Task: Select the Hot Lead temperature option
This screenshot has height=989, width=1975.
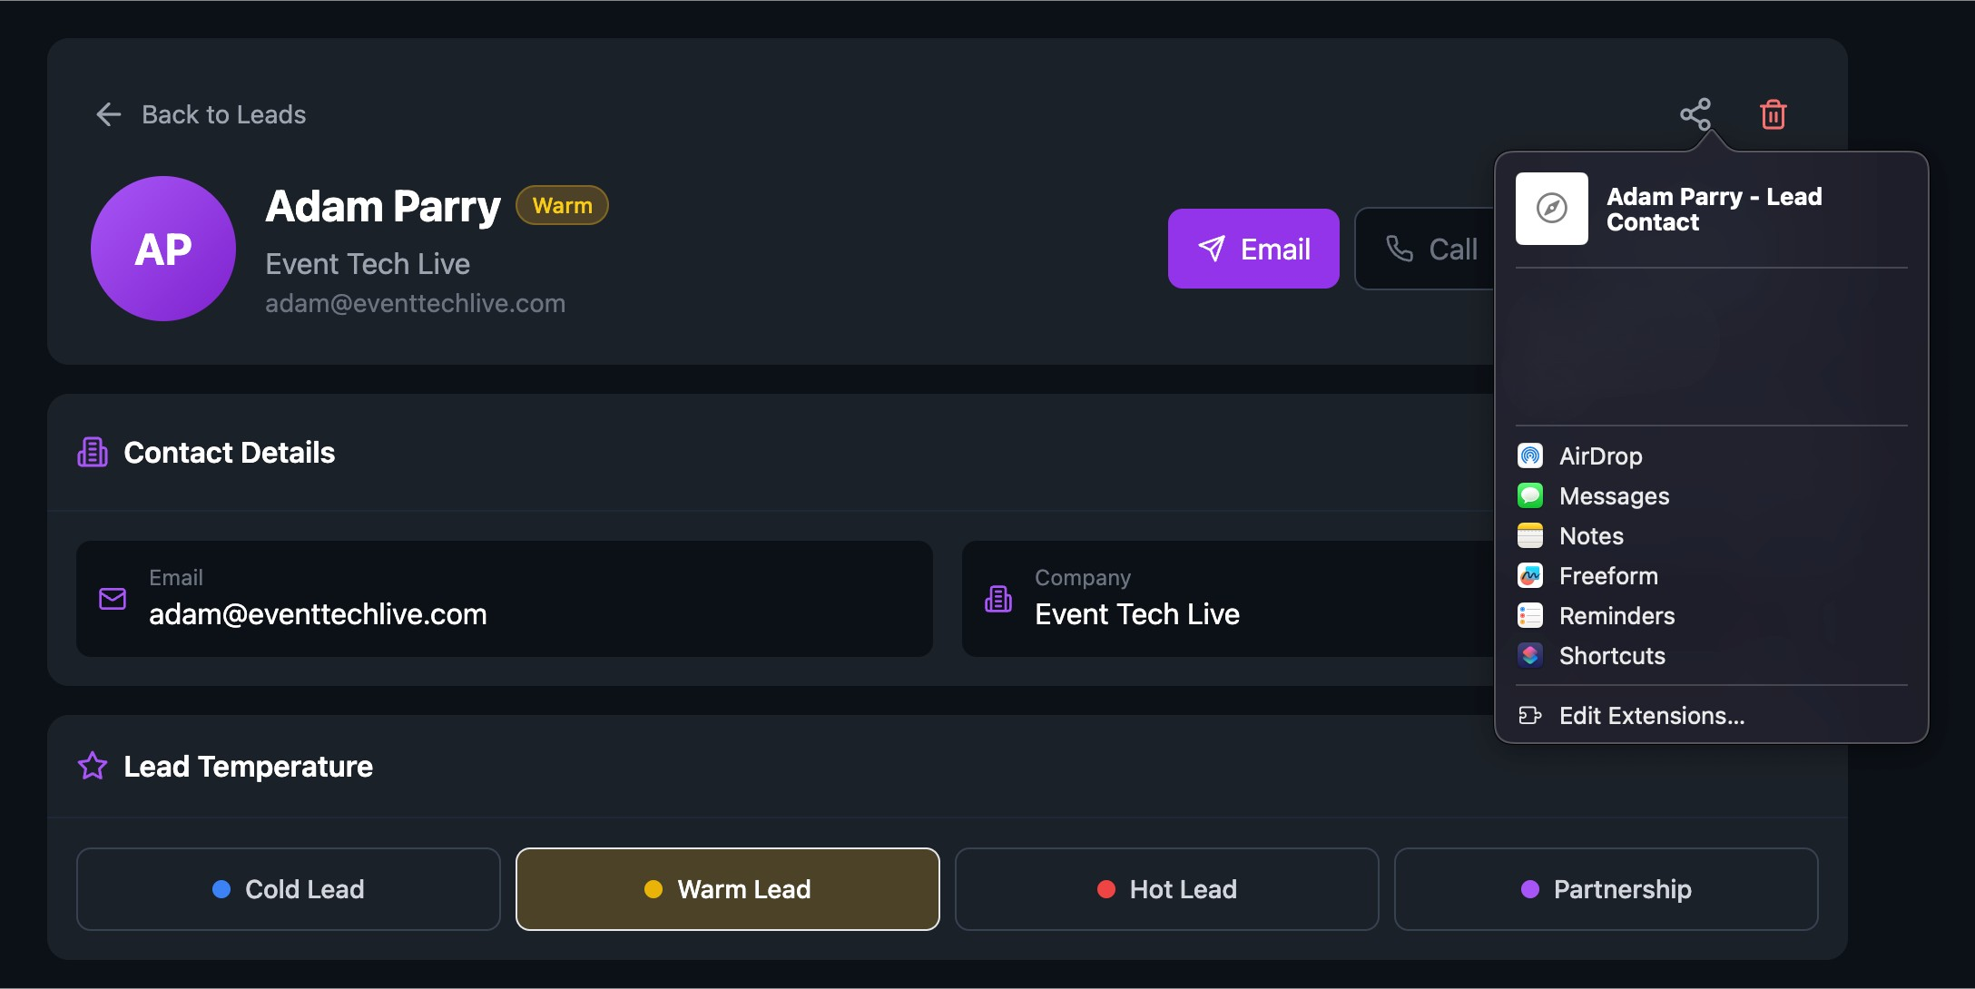Action: pos(1166,889)
